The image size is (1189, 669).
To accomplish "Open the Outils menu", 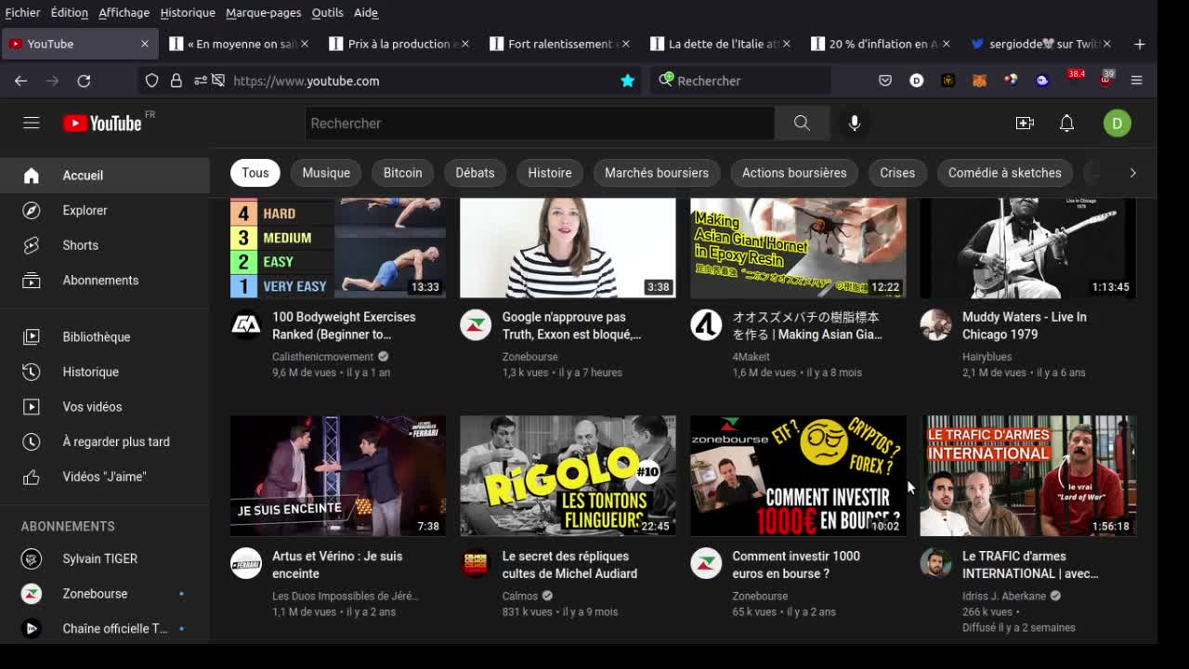I will click(x=327, y=12).
